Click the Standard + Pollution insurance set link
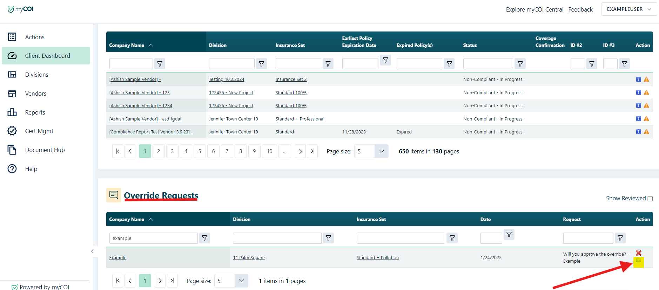659x290 pixels. [377, 258]
